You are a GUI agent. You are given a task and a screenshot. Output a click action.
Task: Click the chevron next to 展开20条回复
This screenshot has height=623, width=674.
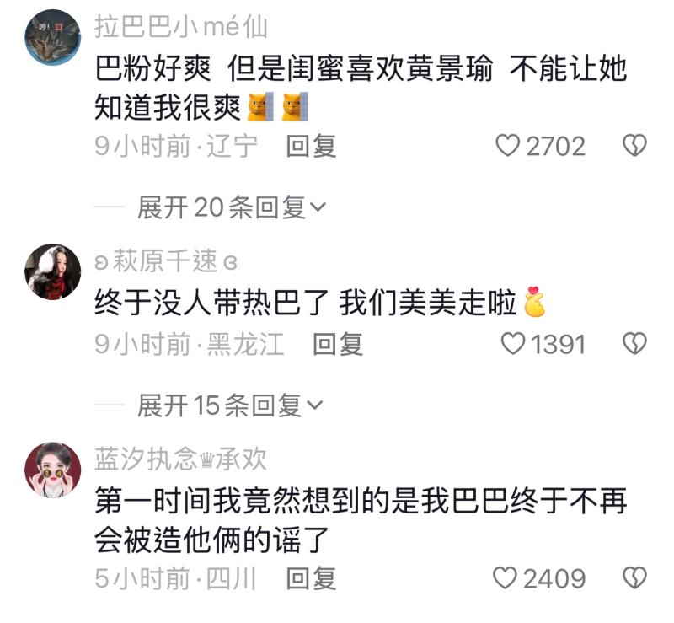pyautogui.click(x=318, y=208)
